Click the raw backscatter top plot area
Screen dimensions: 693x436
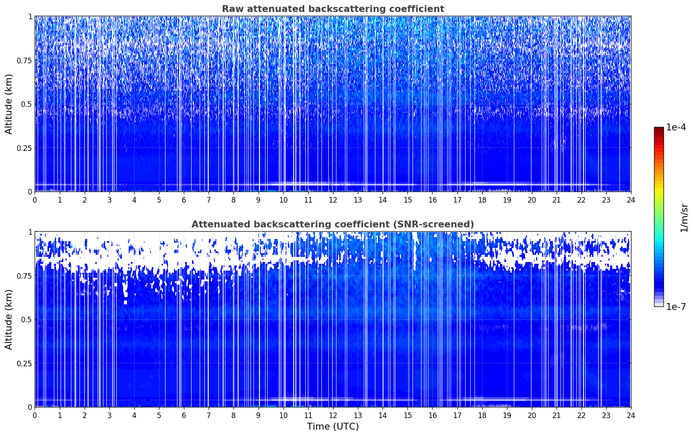333,104
